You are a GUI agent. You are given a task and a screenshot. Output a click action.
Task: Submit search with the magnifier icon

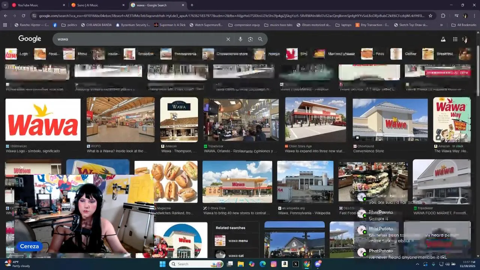tap(260, 39)
